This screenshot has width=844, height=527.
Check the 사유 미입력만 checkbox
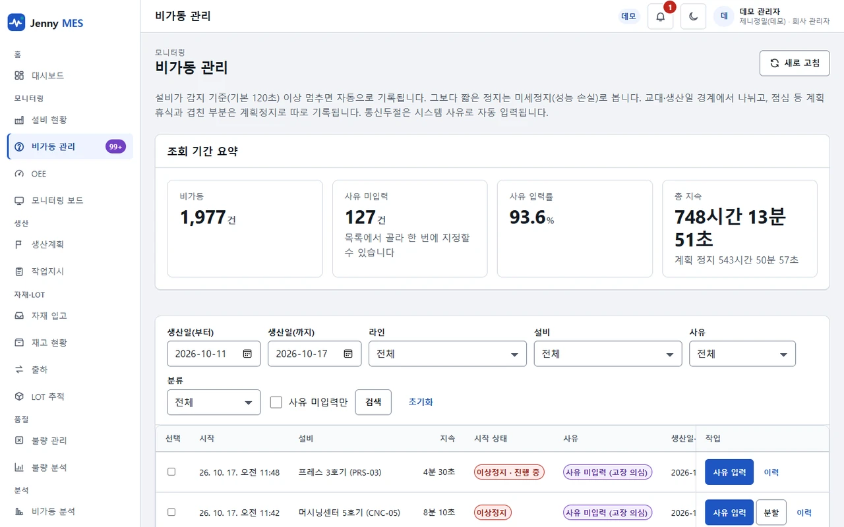(x=276, y=402)
